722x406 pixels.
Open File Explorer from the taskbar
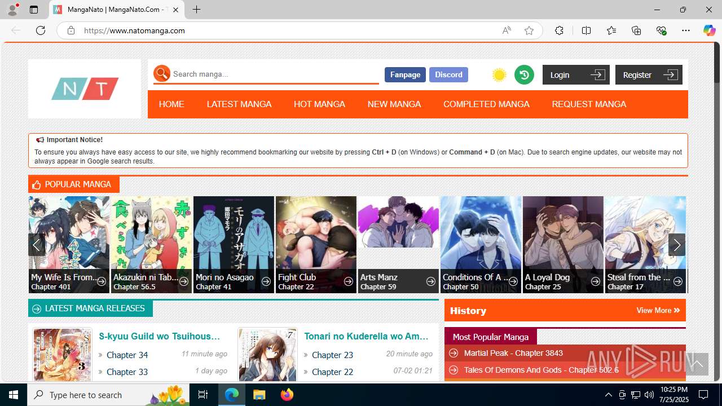tap(259, 395)
